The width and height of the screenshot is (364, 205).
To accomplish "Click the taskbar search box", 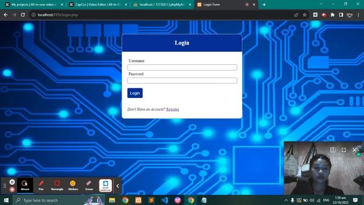I will 59,200.
